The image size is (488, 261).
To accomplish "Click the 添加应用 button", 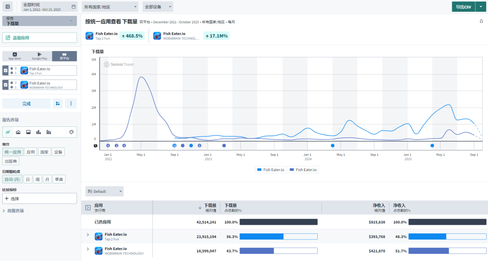I will [39, 37].
